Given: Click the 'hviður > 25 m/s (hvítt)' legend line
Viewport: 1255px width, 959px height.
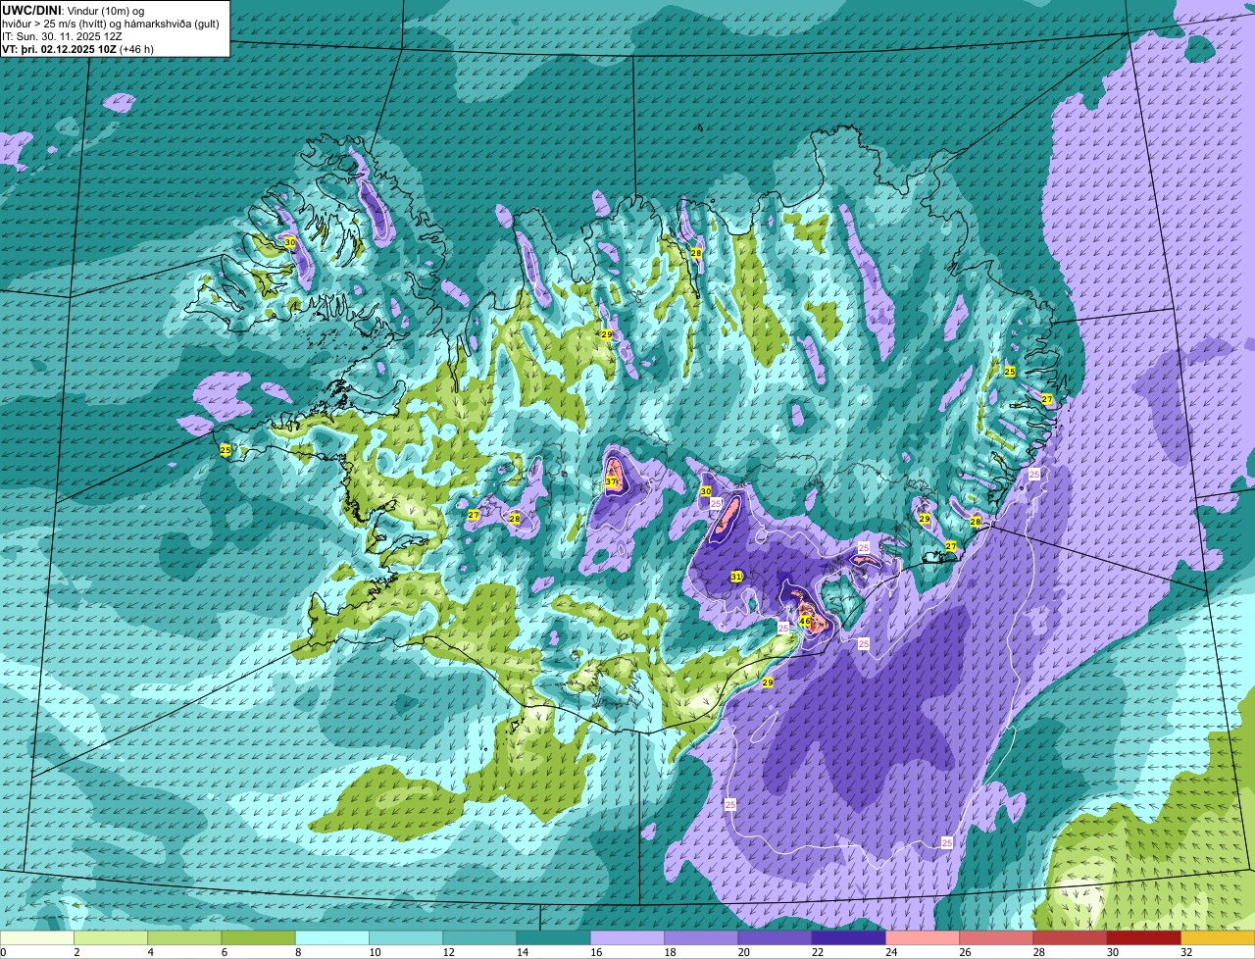Looking at the screenshot, I should click(111, 24).
